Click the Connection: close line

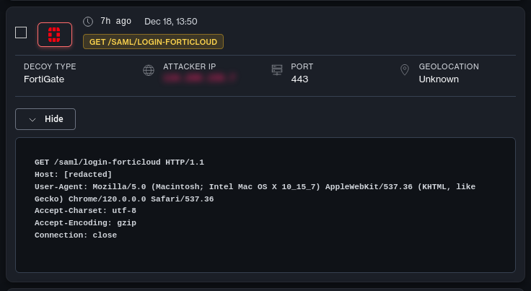[76, 235]
